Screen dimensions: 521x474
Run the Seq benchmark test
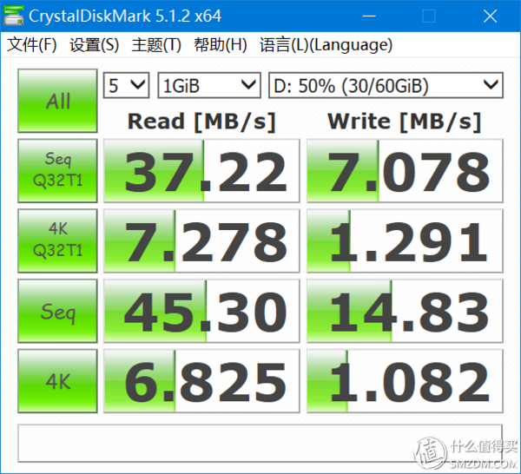pyautogui.click(x=58, y=311)
